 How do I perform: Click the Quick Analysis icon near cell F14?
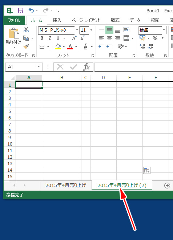[147, 170]
